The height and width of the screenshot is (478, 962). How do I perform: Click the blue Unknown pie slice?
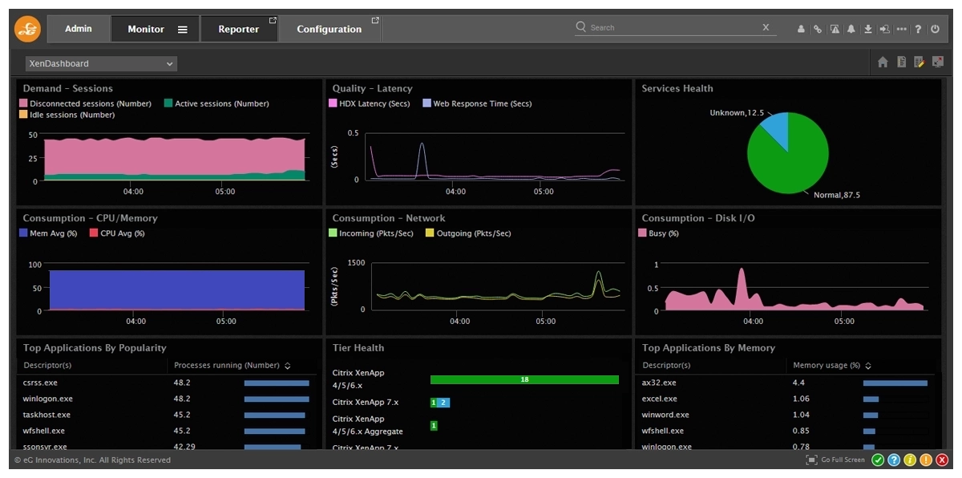pyautogui.click(x=777, y=130)
